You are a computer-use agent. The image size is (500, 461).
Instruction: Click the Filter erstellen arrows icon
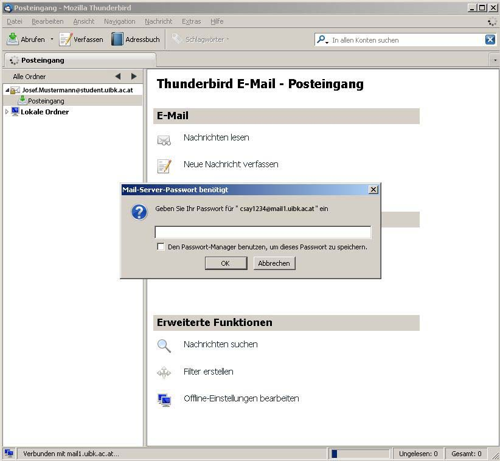click(x=164, y=372)
